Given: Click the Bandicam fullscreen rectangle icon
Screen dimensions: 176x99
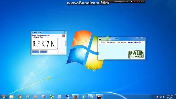Looking at the screenshot, I should [x=110, y=1].
